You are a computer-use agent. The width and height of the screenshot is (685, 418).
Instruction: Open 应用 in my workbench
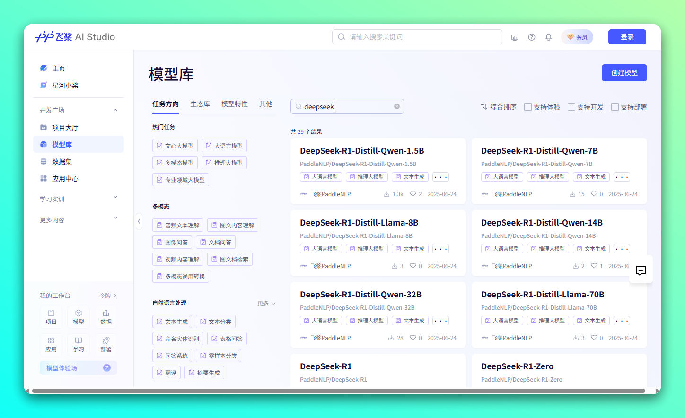click(51, 345)
